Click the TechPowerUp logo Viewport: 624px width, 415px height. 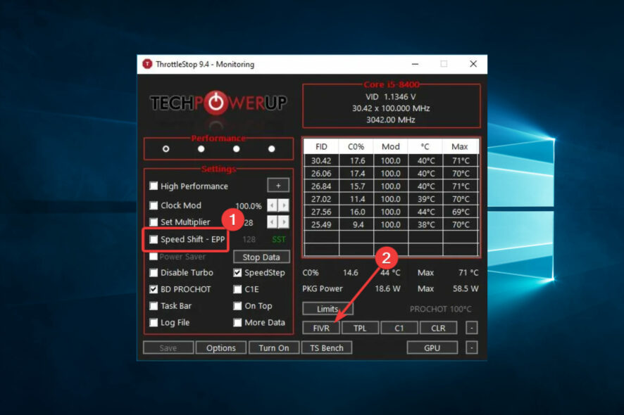[x=218, y=103]
